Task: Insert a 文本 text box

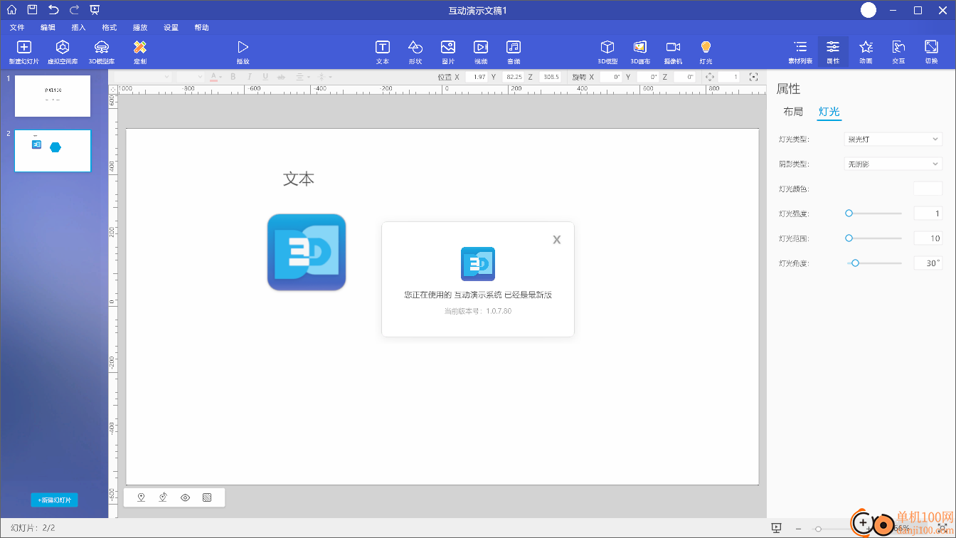Action: pyautogui.click(x=383, y=52)
